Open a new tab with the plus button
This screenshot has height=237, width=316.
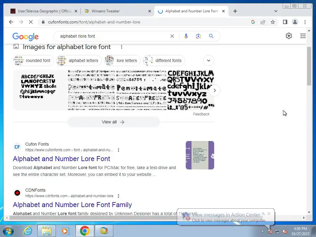[235, 11]
